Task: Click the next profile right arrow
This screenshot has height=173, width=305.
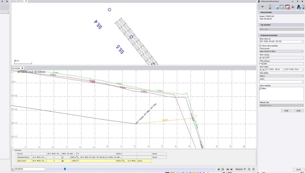Action: pyautogui.click(x=223, y=169)
